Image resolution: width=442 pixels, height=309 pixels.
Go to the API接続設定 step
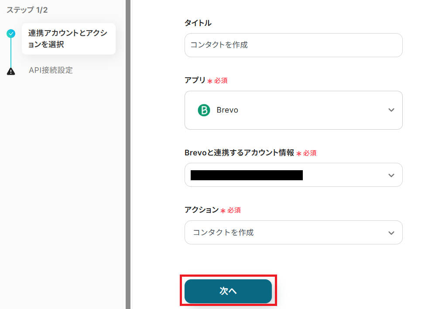(51, 70)
